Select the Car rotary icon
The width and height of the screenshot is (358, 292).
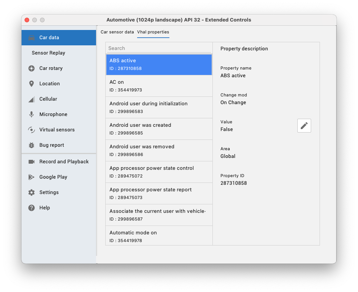pyautogui.click(x=31, y=68)
